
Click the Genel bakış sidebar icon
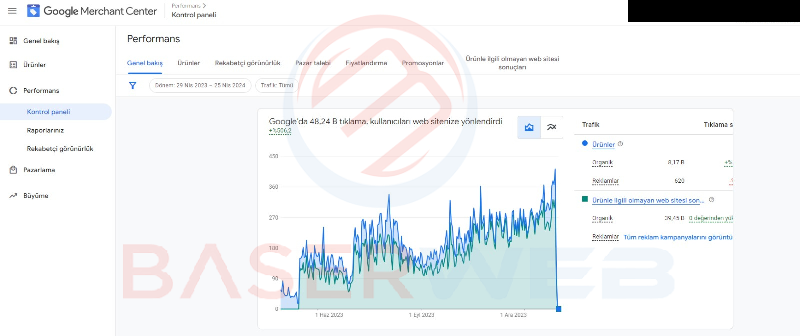13,41
